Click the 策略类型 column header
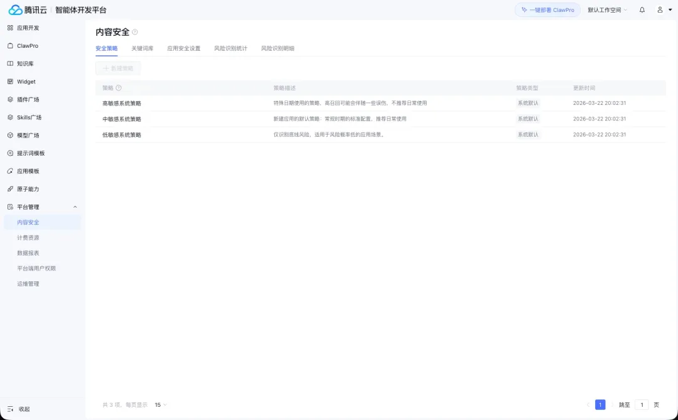The height and width of the screenshot is (420, 678). (527, 88)
